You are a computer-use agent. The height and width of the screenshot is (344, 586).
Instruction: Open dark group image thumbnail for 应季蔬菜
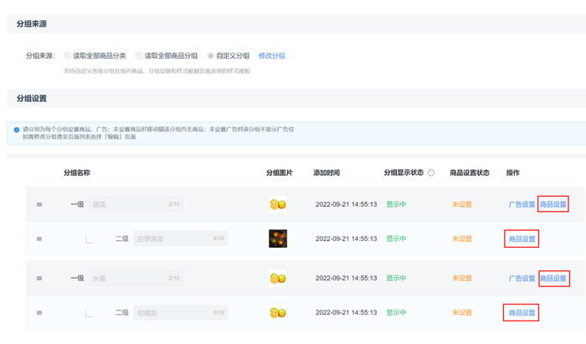(x=278, y=239)
